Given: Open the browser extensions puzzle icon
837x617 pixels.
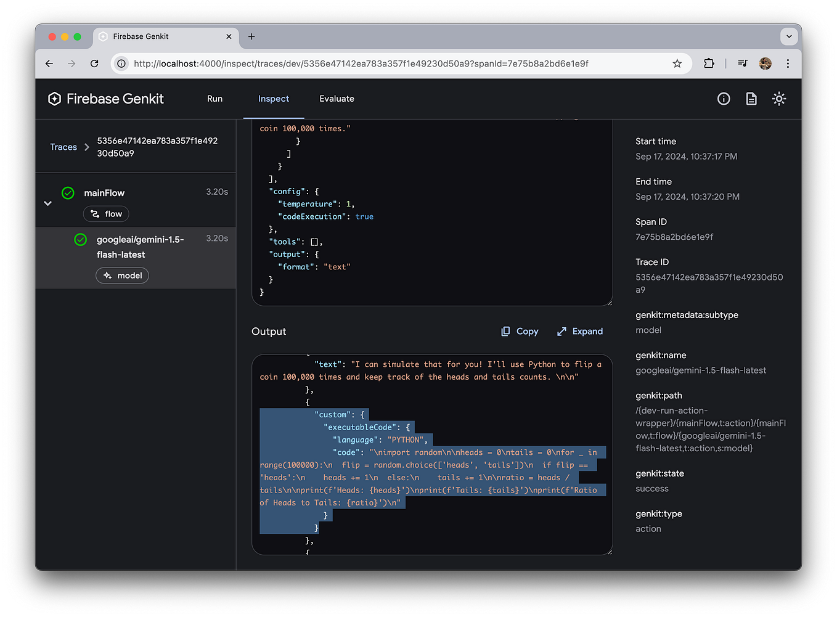Looking at the screenshot, I should pyautogui.click(x=709, y=63).
